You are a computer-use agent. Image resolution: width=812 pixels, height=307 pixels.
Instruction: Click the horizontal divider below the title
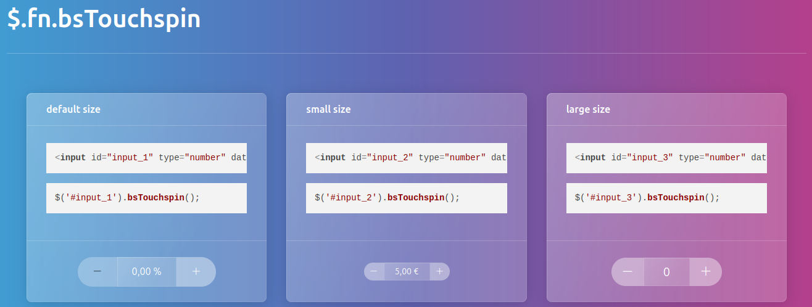(406, 54)
